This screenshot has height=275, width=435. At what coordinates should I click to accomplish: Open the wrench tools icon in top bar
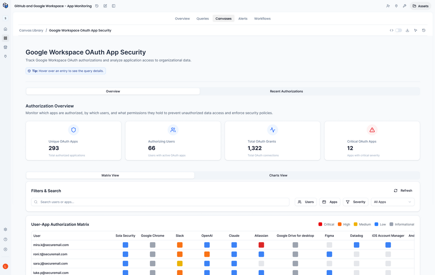point(404,6)
